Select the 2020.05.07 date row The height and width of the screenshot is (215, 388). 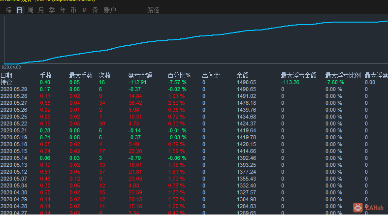[x=194, y=179]
